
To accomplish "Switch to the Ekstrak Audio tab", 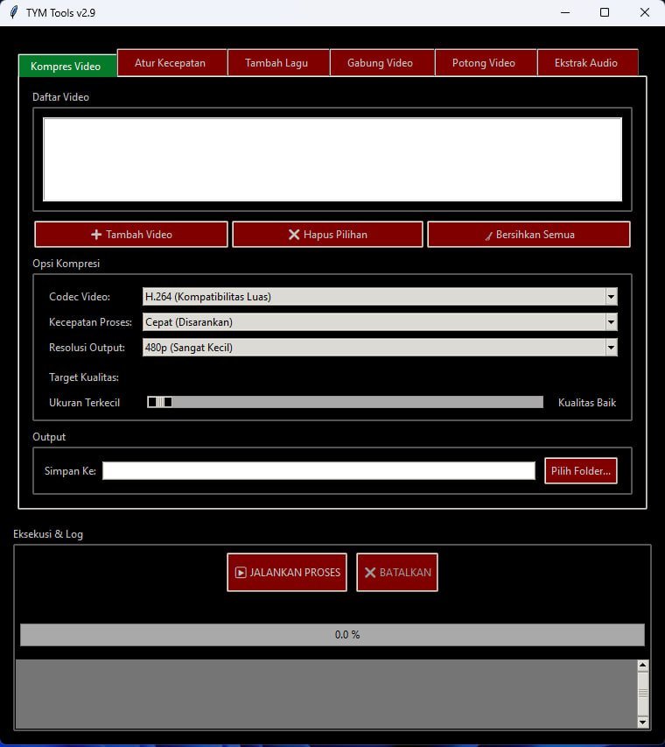I will pyautogui.click(x=586, y=63).
